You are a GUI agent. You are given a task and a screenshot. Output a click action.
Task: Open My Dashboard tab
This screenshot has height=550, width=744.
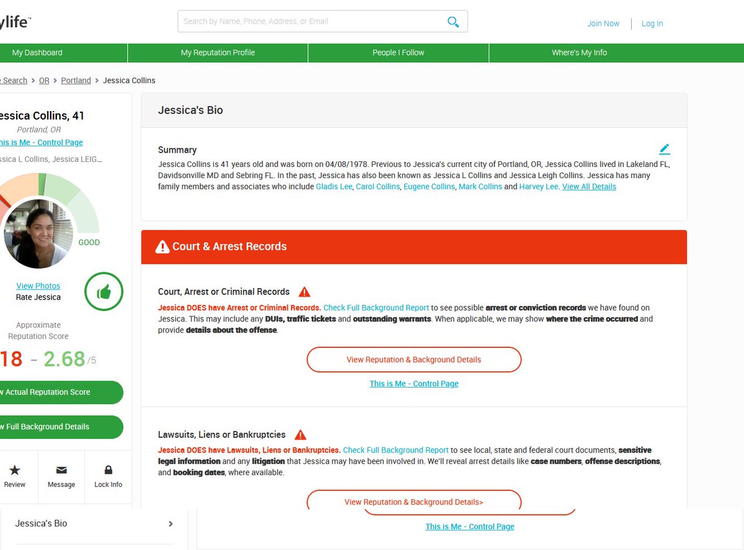click(37, 53)
